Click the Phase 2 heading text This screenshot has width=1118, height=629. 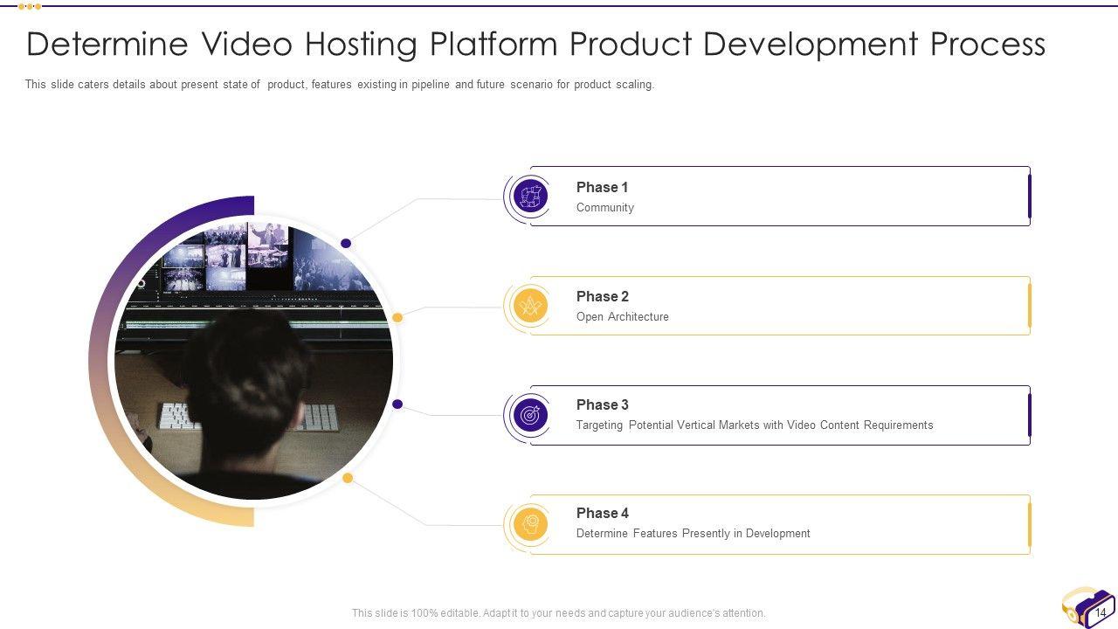(602, 296)
